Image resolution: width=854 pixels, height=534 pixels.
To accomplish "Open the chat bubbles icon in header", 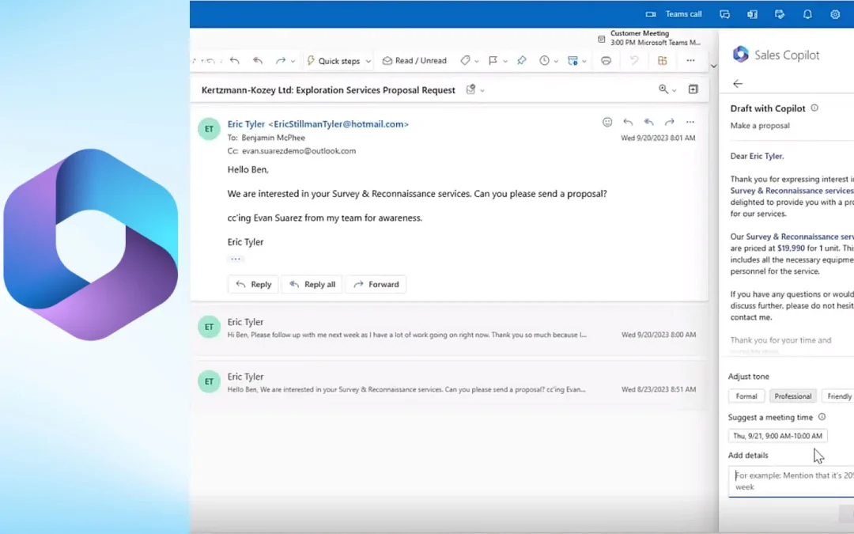I will point(724,14).
